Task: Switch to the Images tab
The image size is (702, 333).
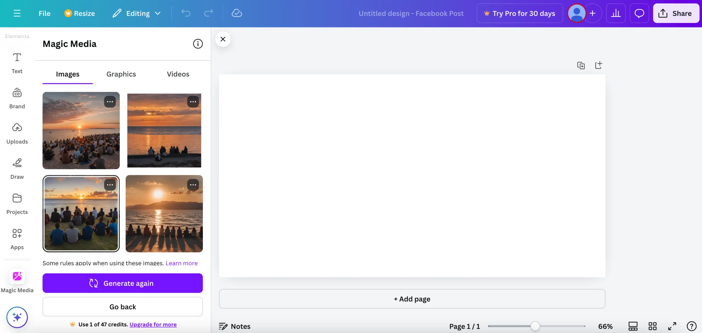Action: 67,74
